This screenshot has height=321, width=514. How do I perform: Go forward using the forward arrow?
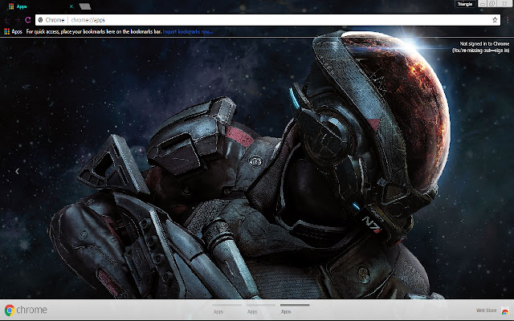click(17, 20)
